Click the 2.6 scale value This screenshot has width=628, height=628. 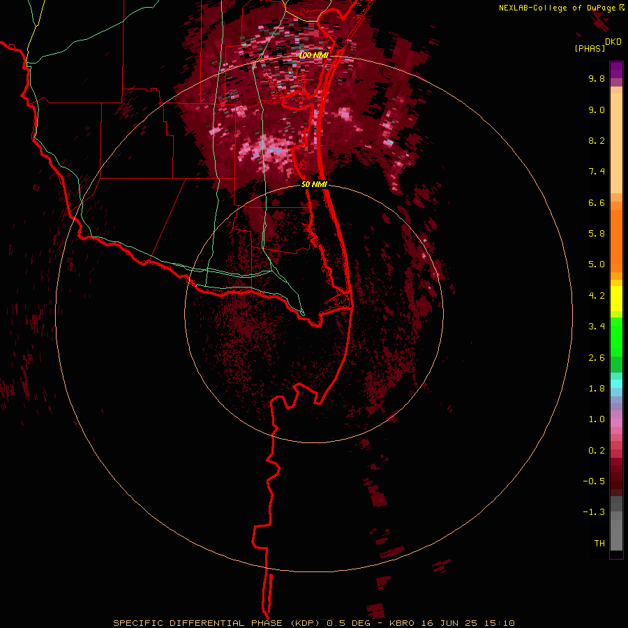pos(597,358)
